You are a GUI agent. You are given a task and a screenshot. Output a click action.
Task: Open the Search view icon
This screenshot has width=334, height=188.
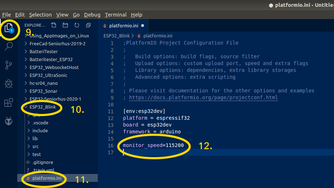pyautogui.click(x=9, y=46)
